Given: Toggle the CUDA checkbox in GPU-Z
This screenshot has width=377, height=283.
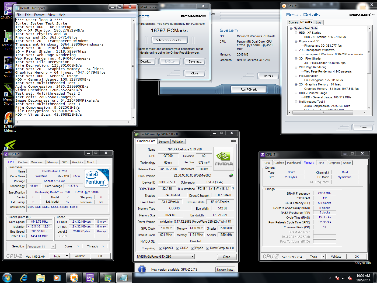Looking at the screenshot, I should (177, 248).
